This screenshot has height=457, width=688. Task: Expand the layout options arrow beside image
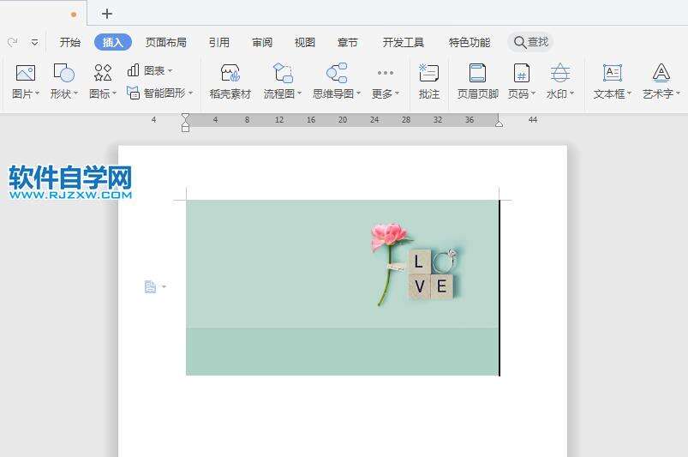click(x=164, y=287)
